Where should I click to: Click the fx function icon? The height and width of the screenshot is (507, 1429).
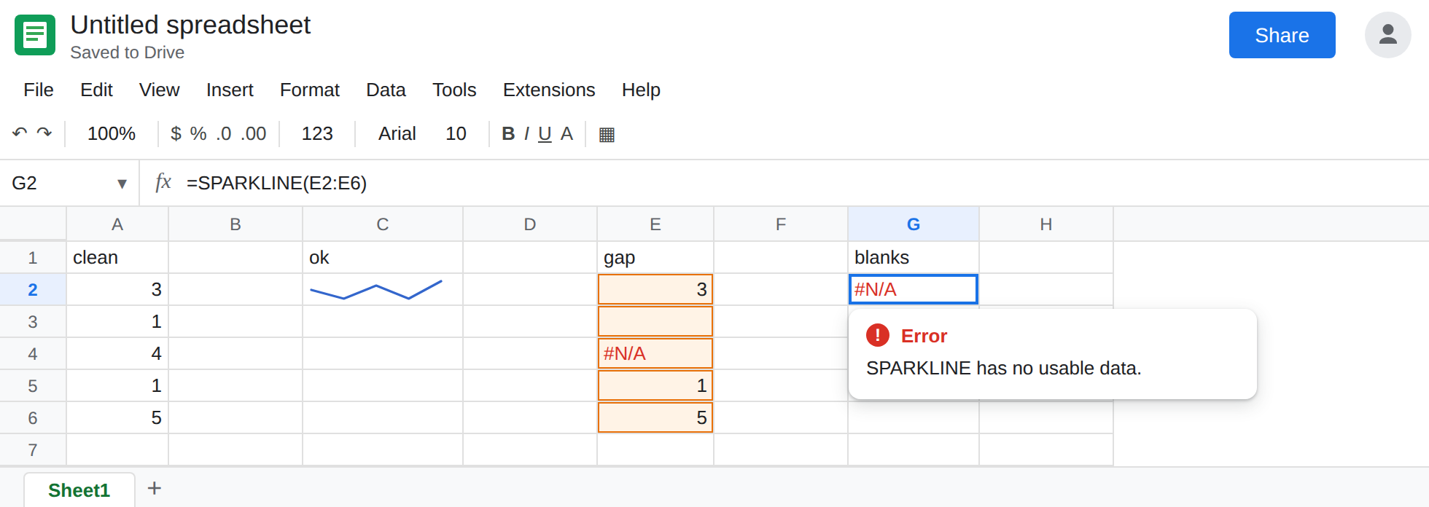pos(163,182)
